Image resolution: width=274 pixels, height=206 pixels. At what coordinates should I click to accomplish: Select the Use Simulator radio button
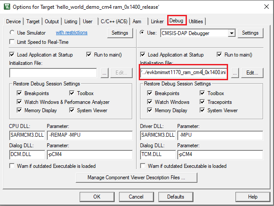point(12,33)
